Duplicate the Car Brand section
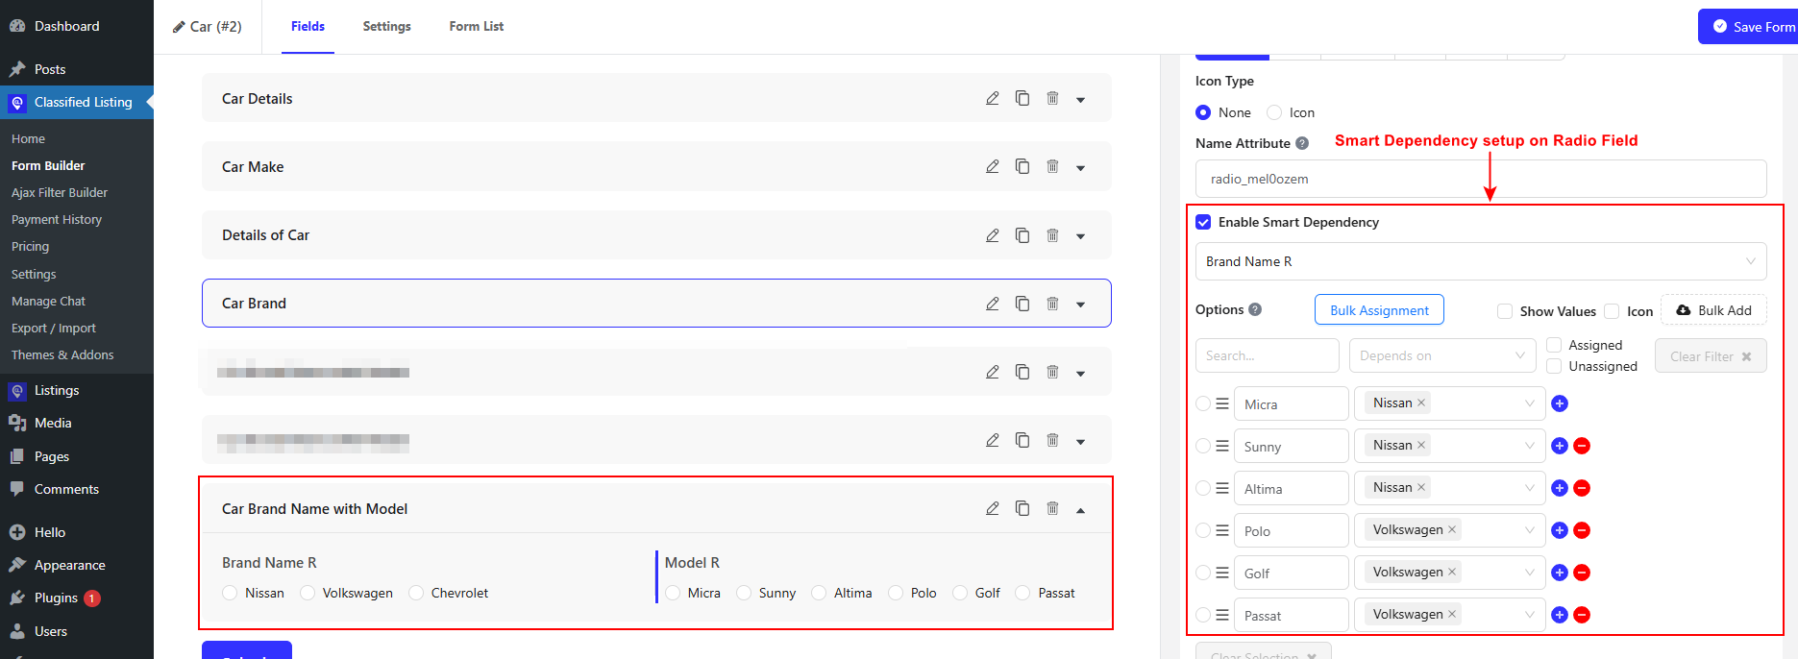 point(1022,303)
